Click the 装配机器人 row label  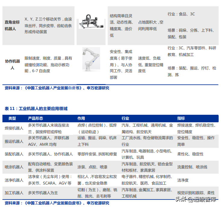pos(14,154)
